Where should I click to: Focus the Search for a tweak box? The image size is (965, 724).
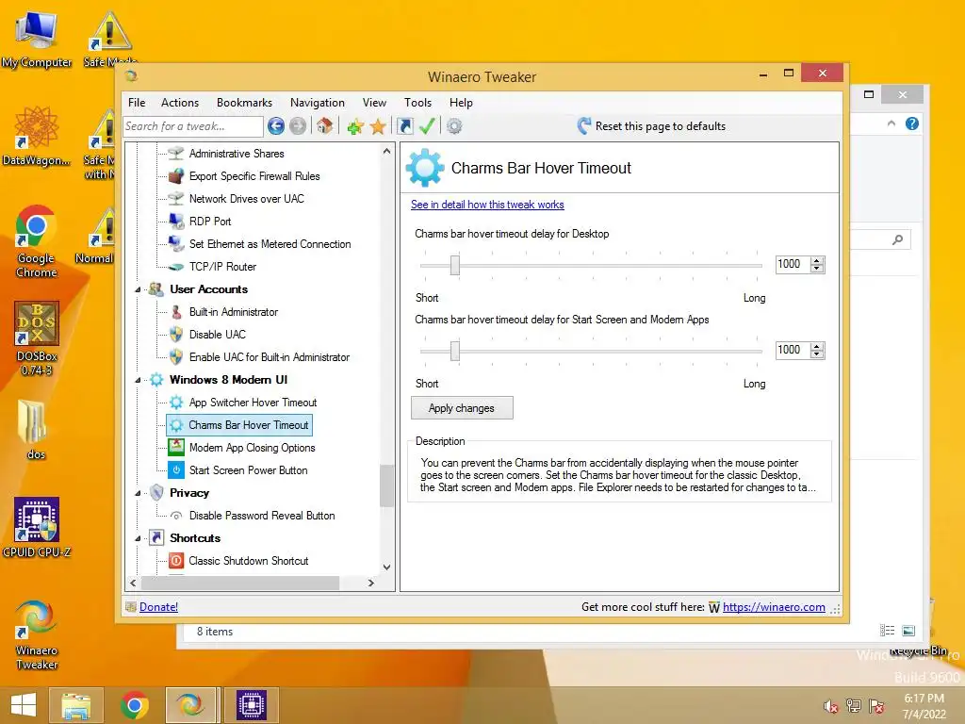(x=193, y=126)
